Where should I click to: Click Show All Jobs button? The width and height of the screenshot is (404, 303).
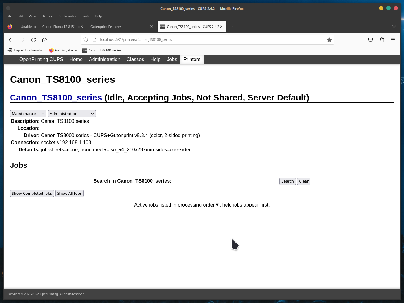click(69, 193)
